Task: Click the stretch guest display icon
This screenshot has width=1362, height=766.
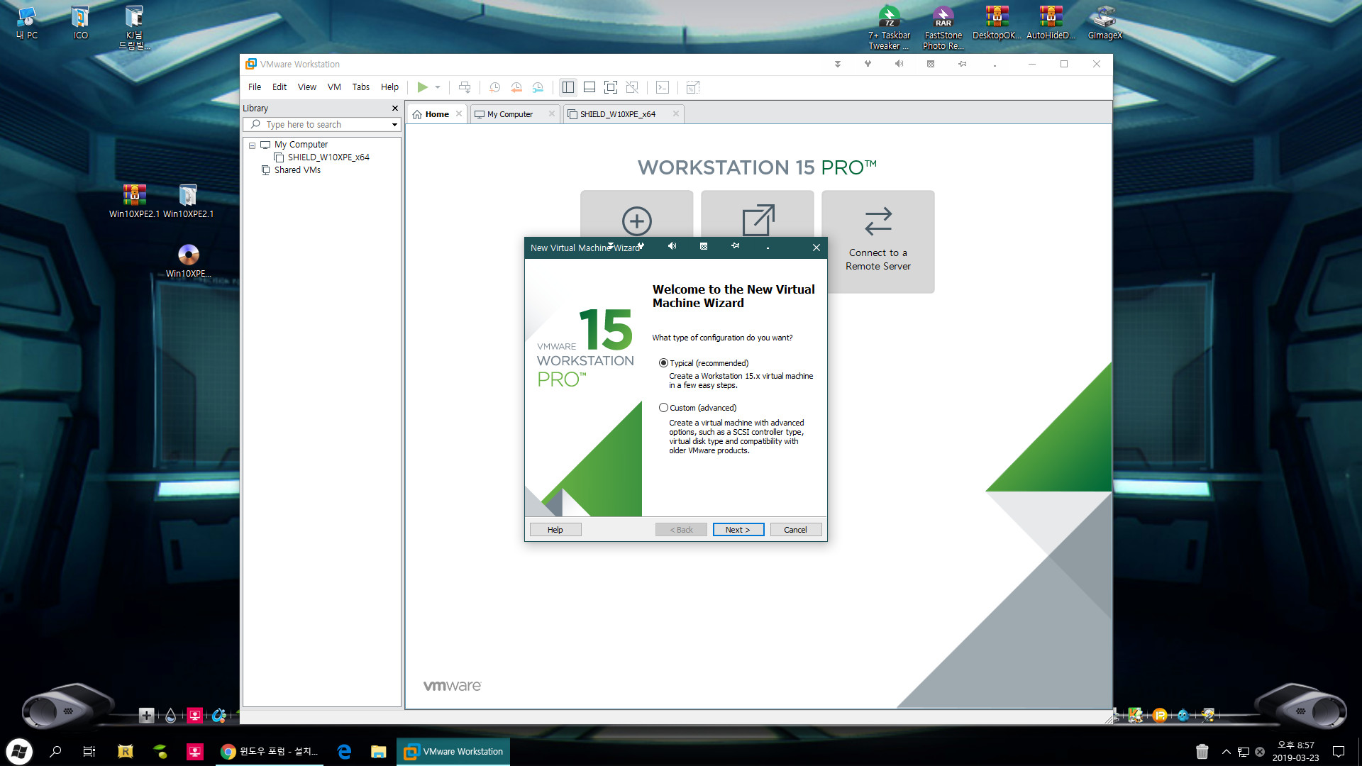Action: [x=693, y=87]
